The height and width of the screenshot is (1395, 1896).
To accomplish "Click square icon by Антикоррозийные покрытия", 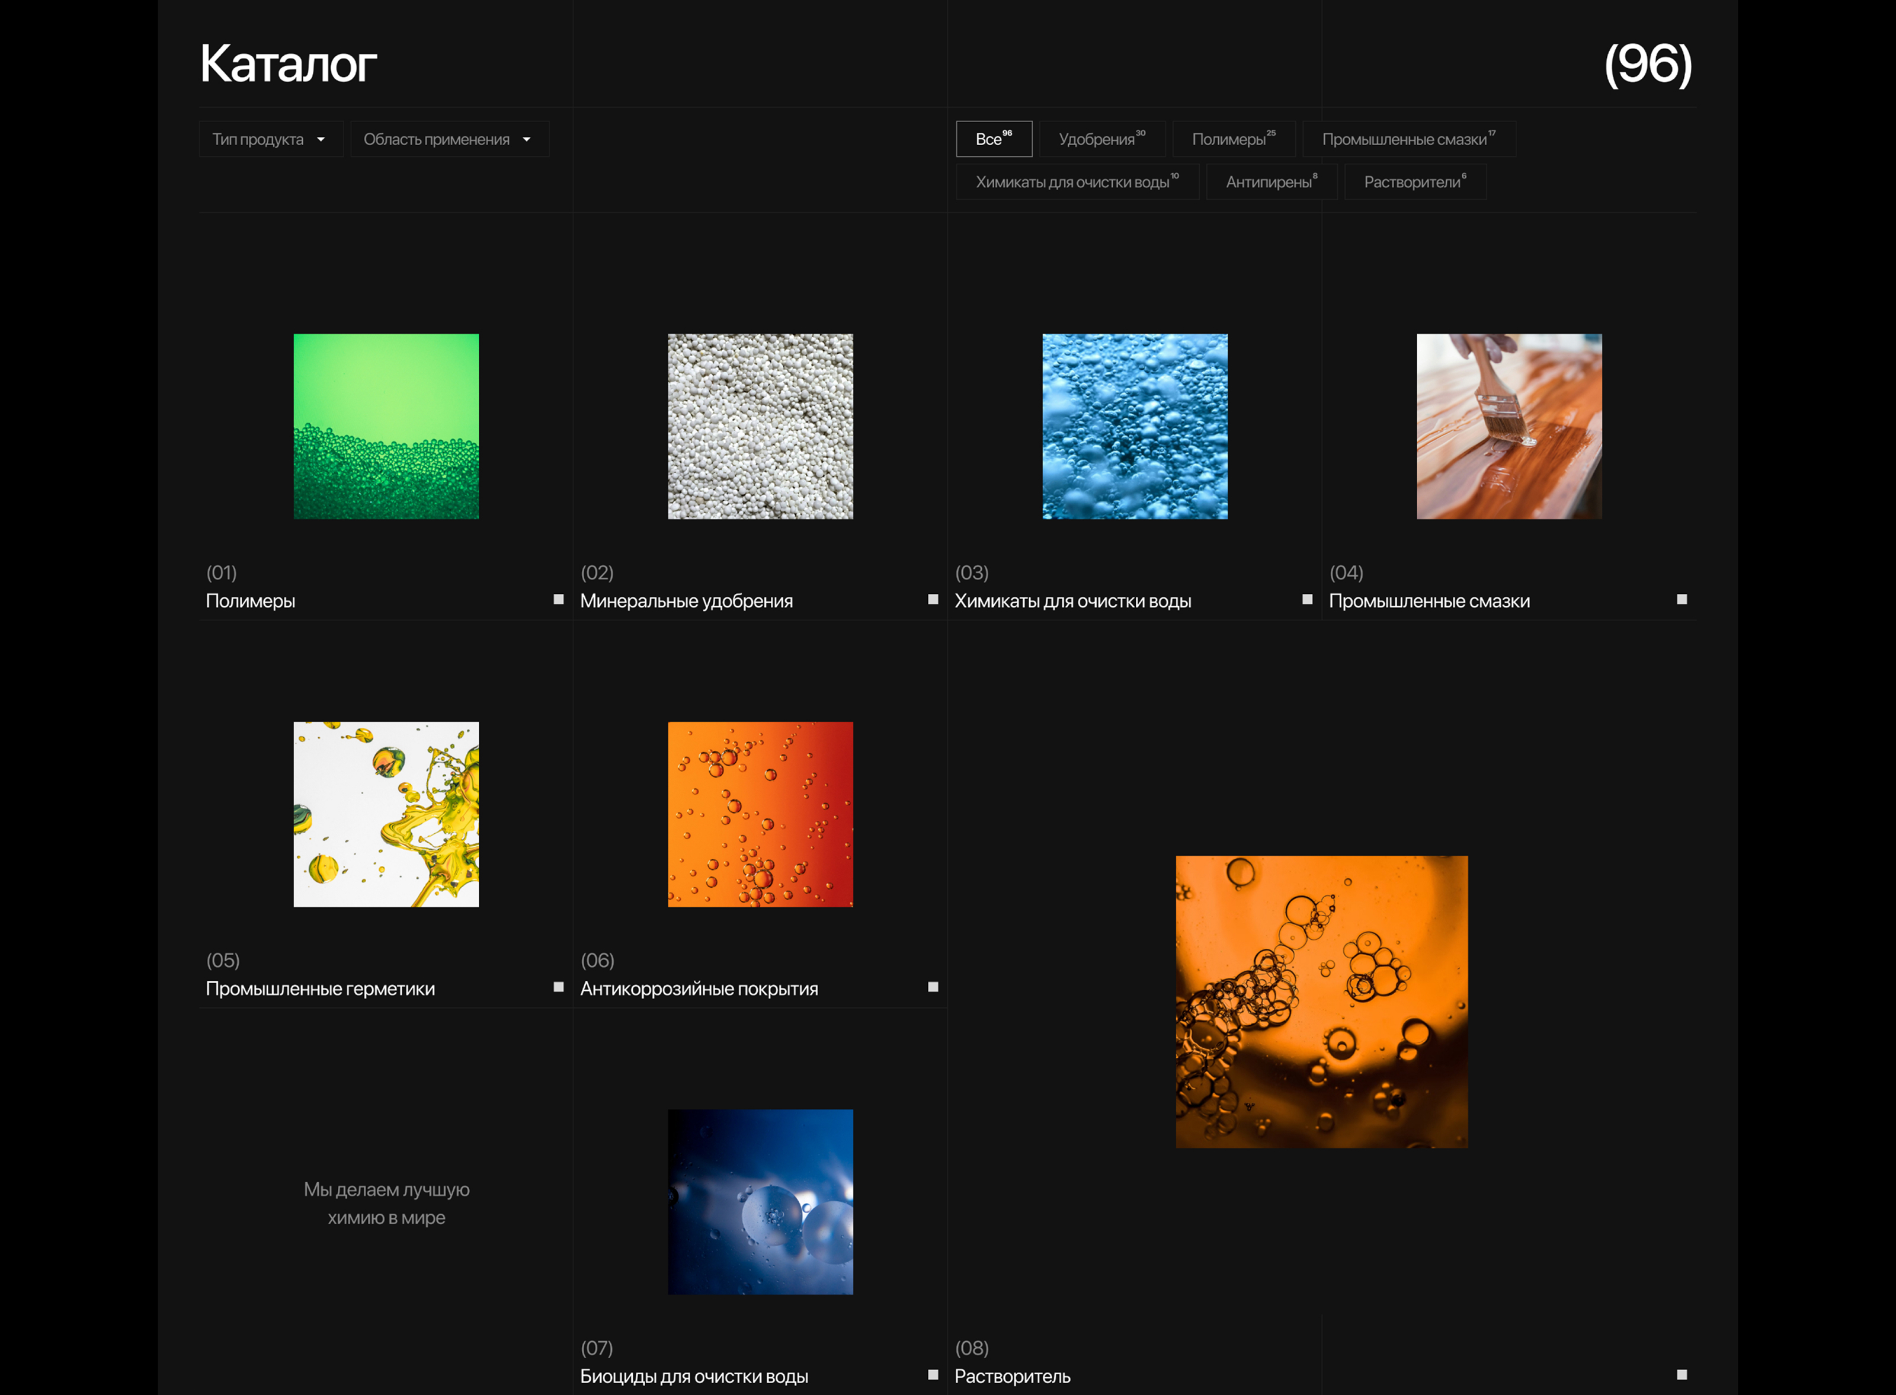I will click(x=933, y=987).
